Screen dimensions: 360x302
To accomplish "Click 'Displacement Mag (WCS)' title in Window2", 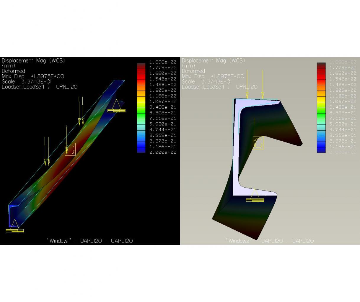I will coord(213,60).
